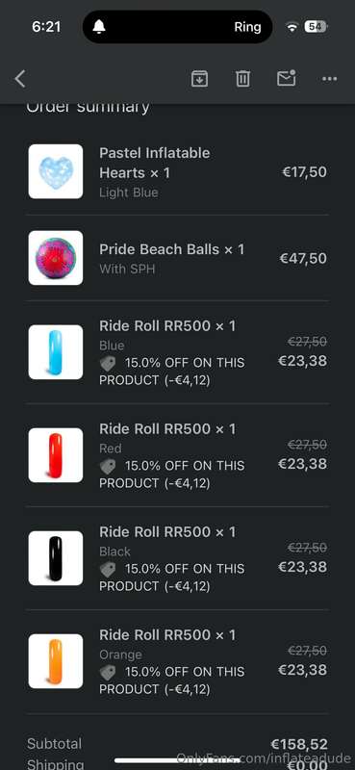Tap the black Ride Roll thumbnail

click(x=56, y=558)
